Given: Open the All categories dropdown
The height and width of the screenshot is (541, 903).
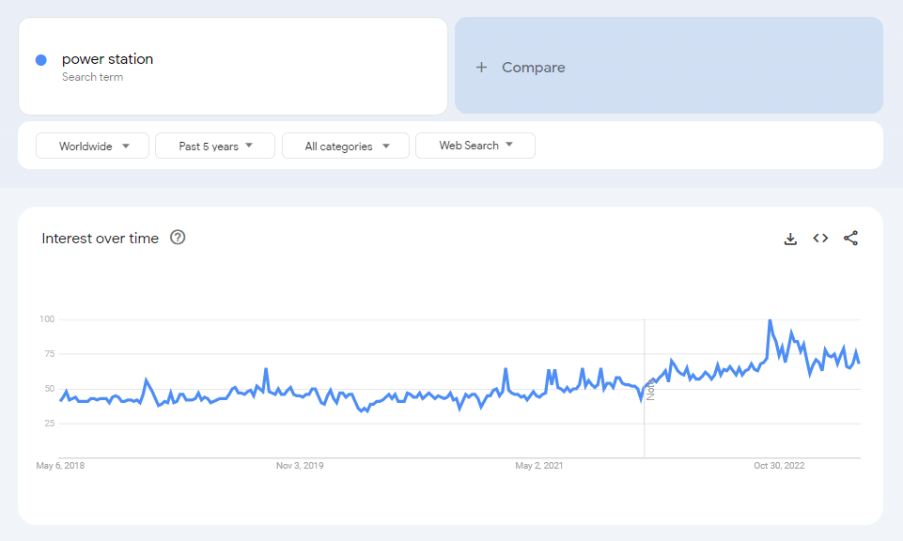Looking at the screenshot, I should [x=346, y=146].
